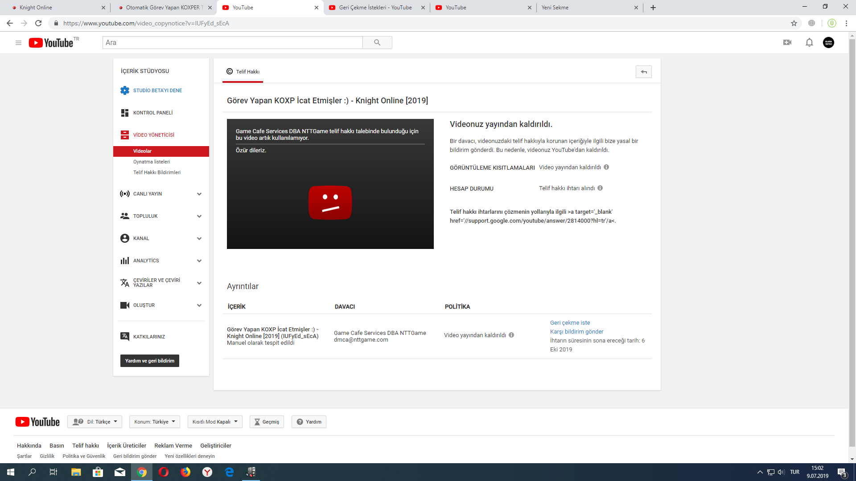The image size is (856, 481).
Task: Click the İçerik Stüdyosu search icon
Action: tap(378, 42)
